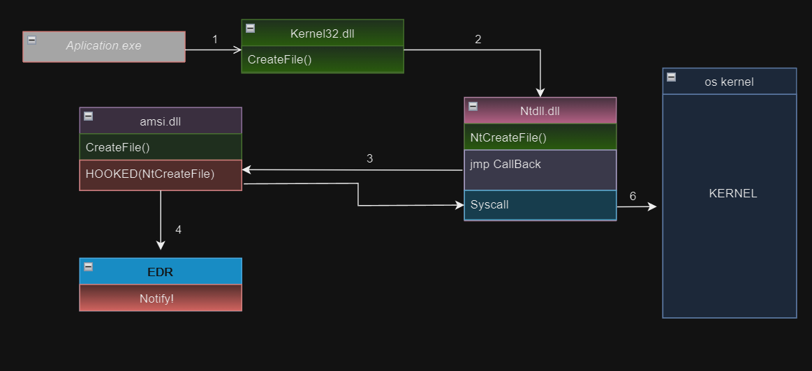Select the arrow label 2
Viewport: 812px width, 371px height.
click(x=478, y=40)
